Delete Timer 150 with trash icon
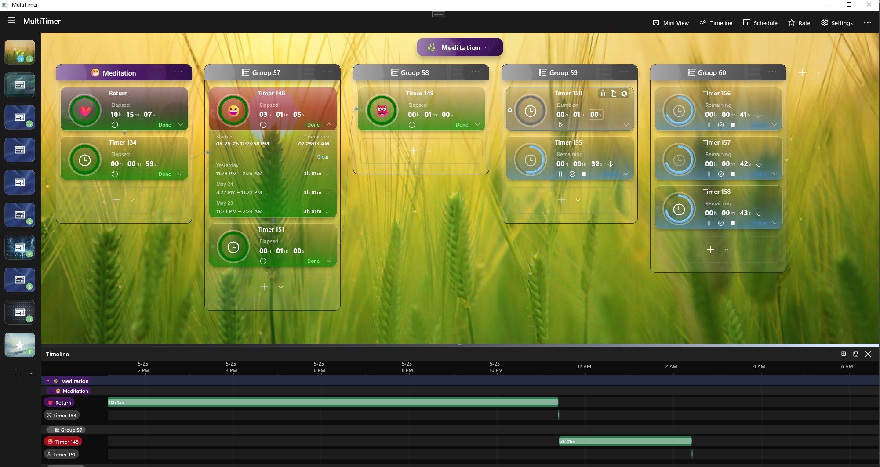 [603, 93]
